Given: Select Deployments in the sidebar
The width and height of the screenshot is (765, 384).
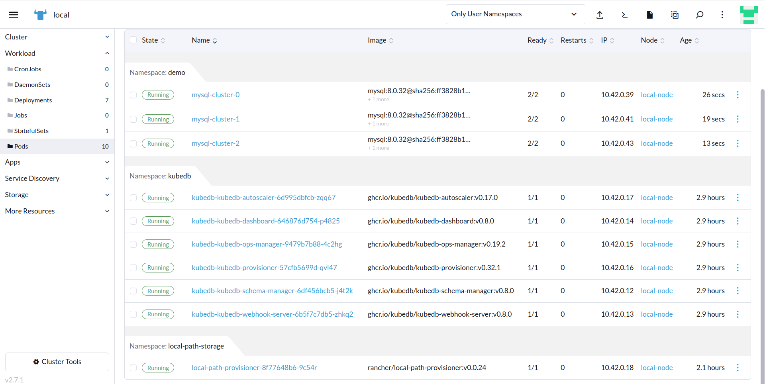Looking at the screenshot, I should (33, 100).
